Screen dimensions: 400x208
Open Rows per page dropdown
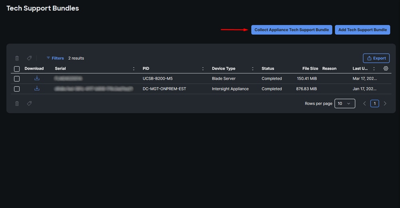click(x=345, y=103)
